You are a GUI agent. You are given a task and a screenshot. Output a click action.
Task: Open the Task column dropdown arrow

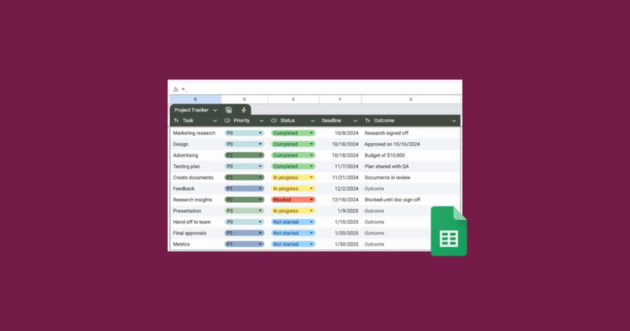click(215, 121)
